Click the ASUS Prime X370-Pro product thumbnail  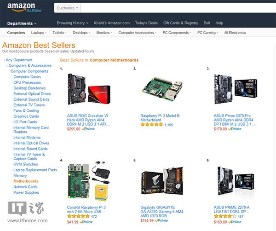click(x=236, y=89)
